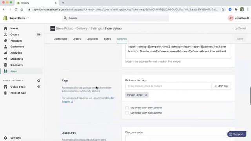Bookmark this page with star icon

tap(223, 9)
